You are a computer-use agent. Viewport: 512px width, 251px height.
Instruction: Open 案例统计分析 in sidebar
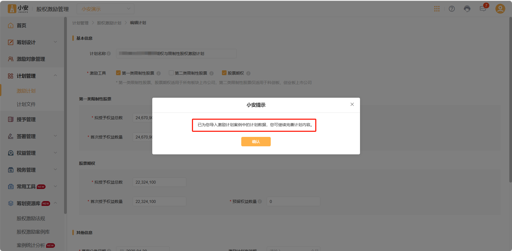point(31,245)
